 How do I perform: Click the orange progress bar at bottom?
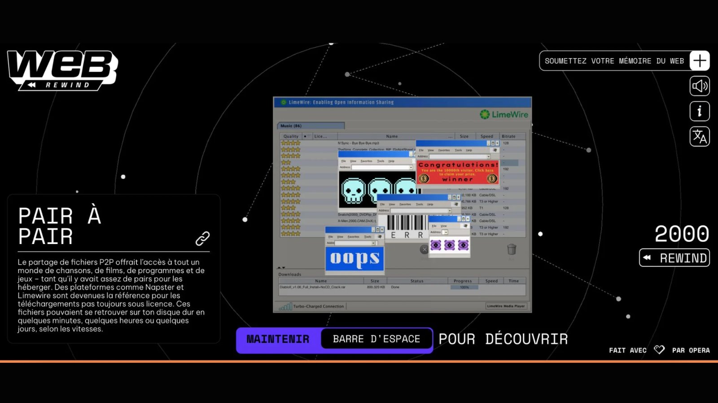[359, 361]
